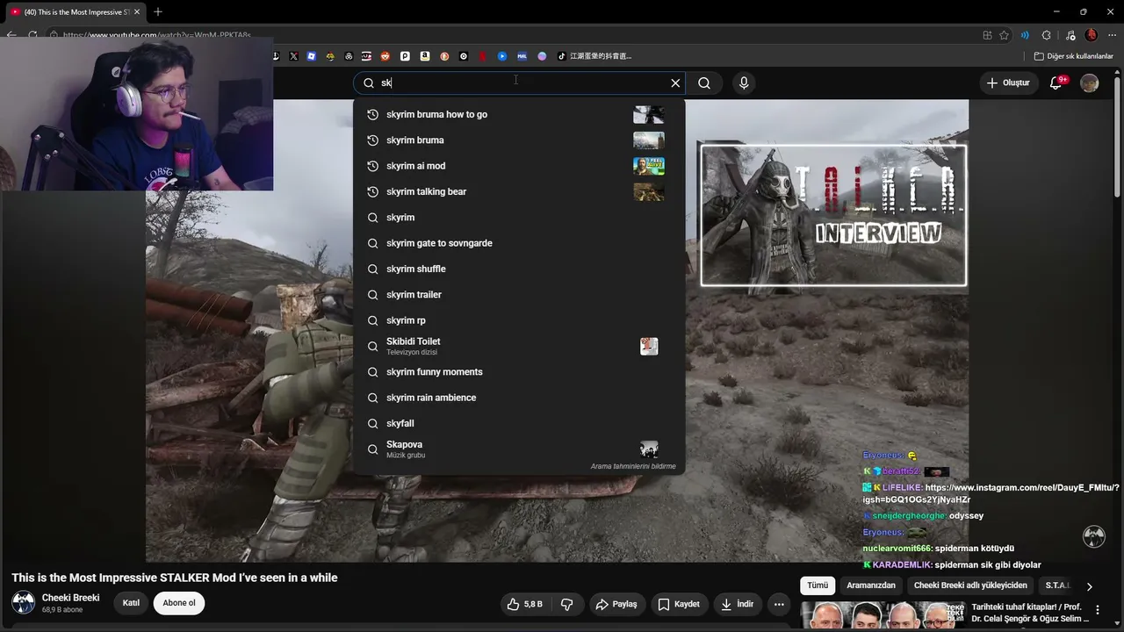Open the Cheeki Breeki channel avatar
1124x632 pixels.
(x=24, y=603)
